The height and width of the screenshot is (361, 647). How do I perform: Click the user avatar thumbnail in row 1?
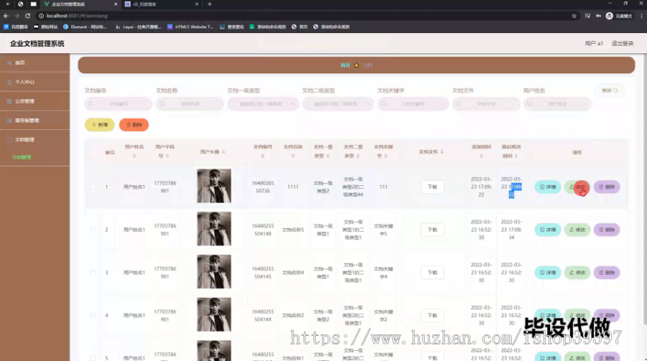(214, 186)
